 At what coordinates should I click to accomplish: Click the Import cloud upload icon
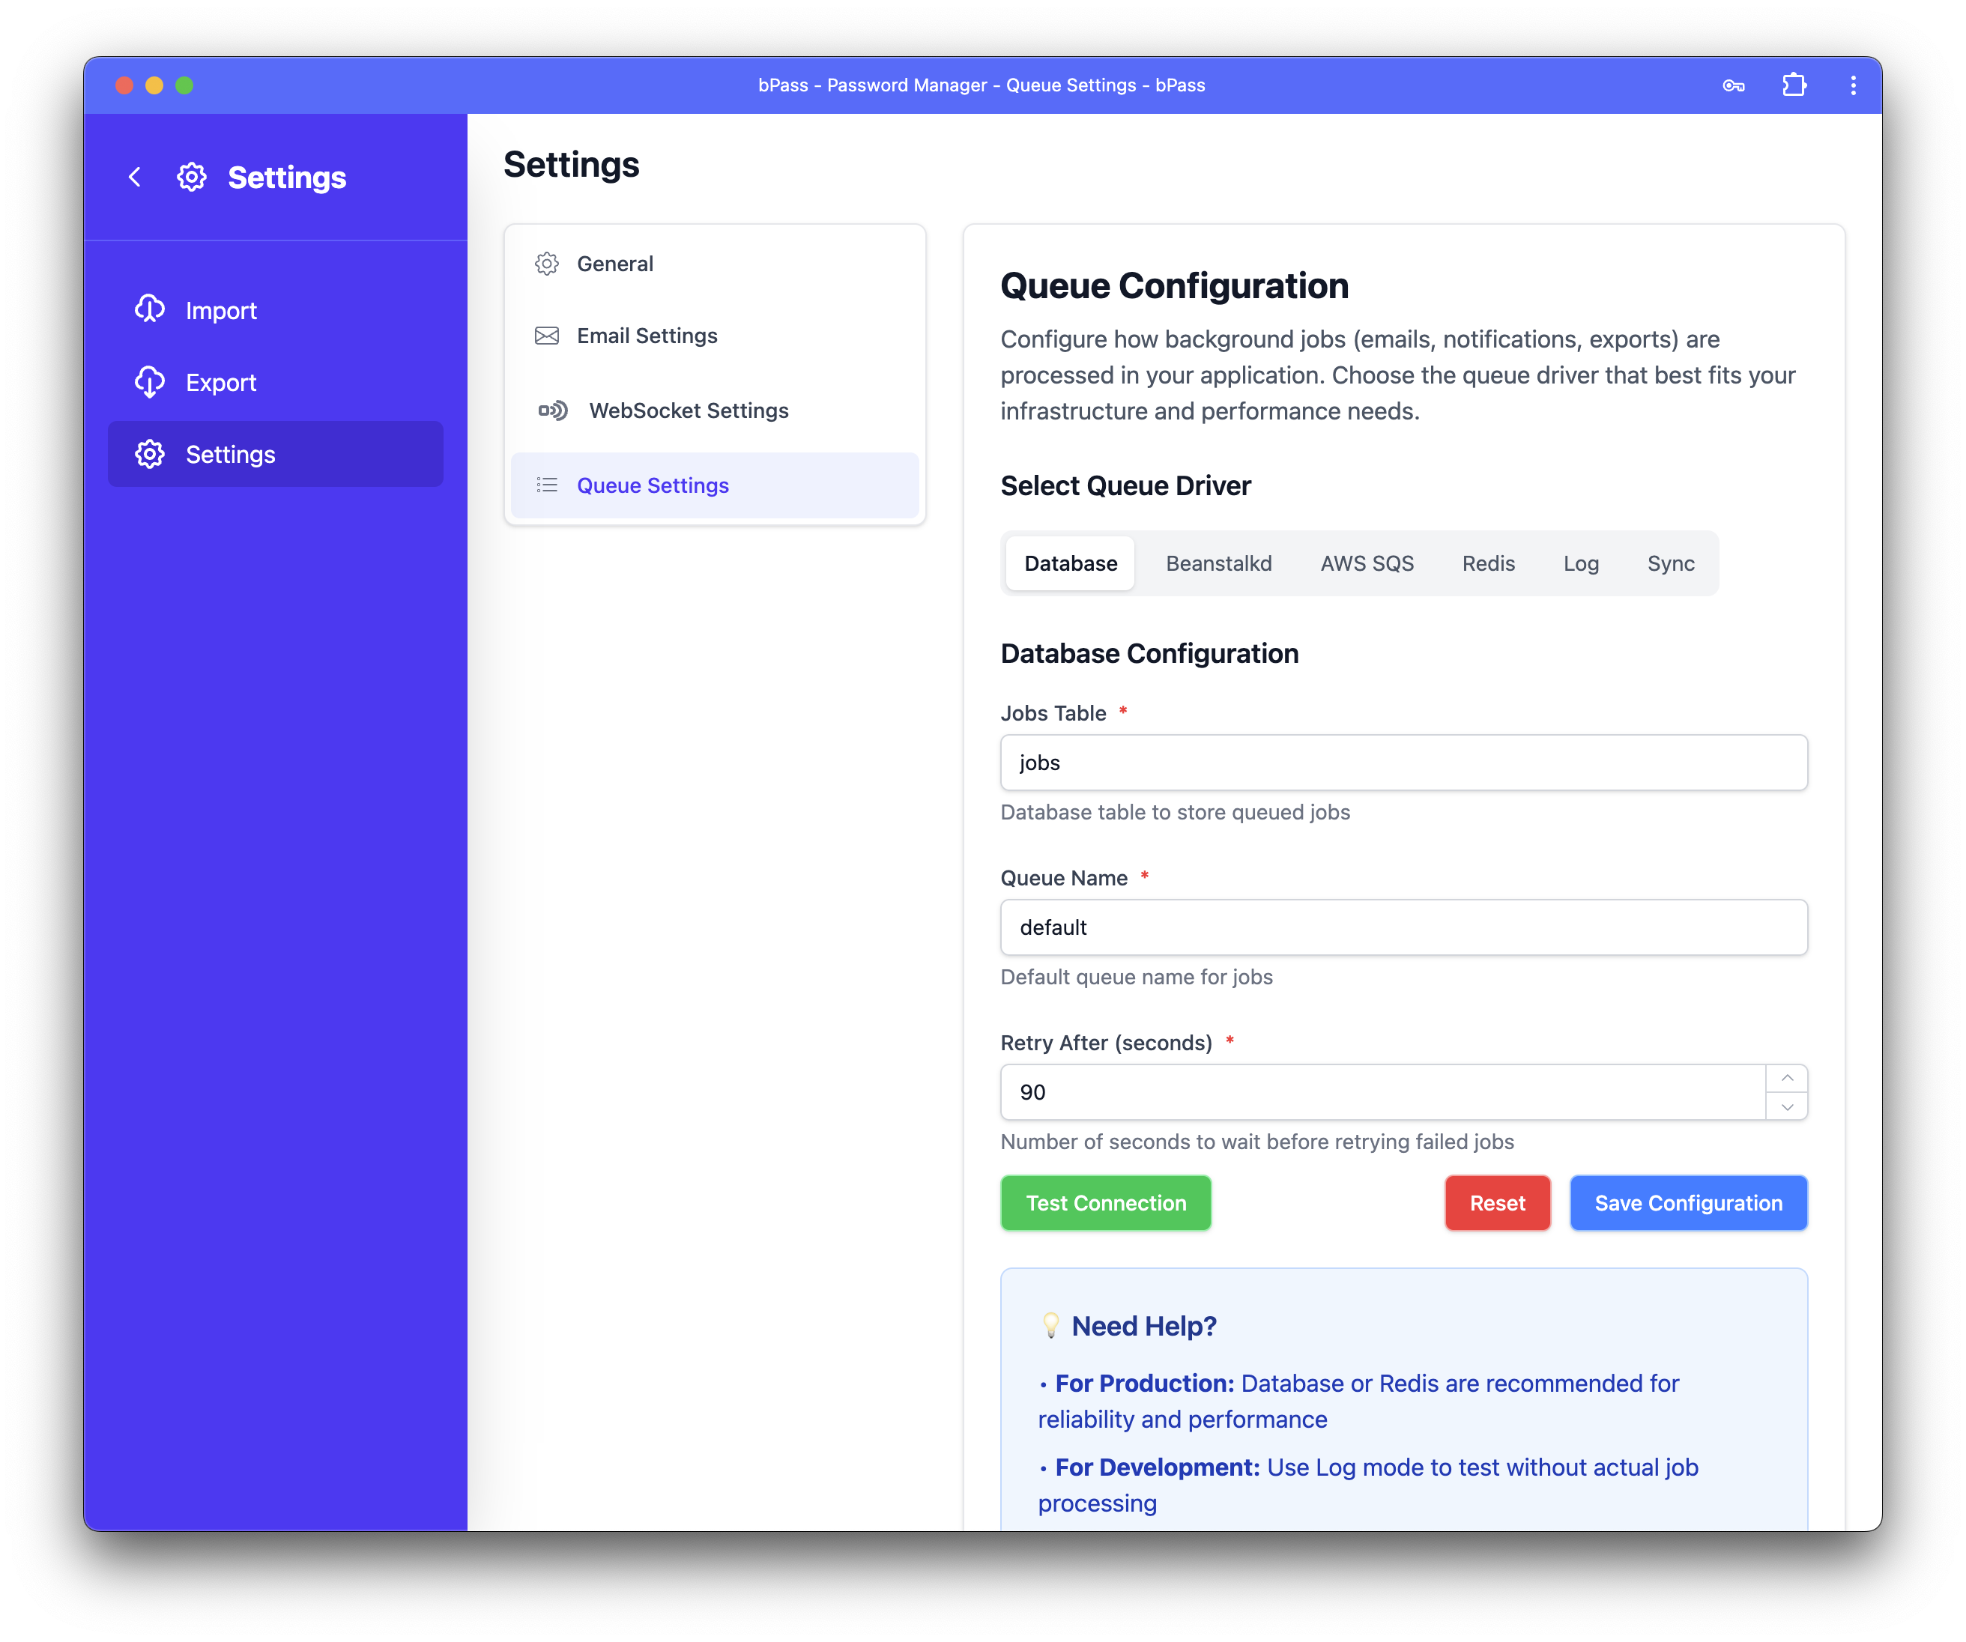click(150, 310)
